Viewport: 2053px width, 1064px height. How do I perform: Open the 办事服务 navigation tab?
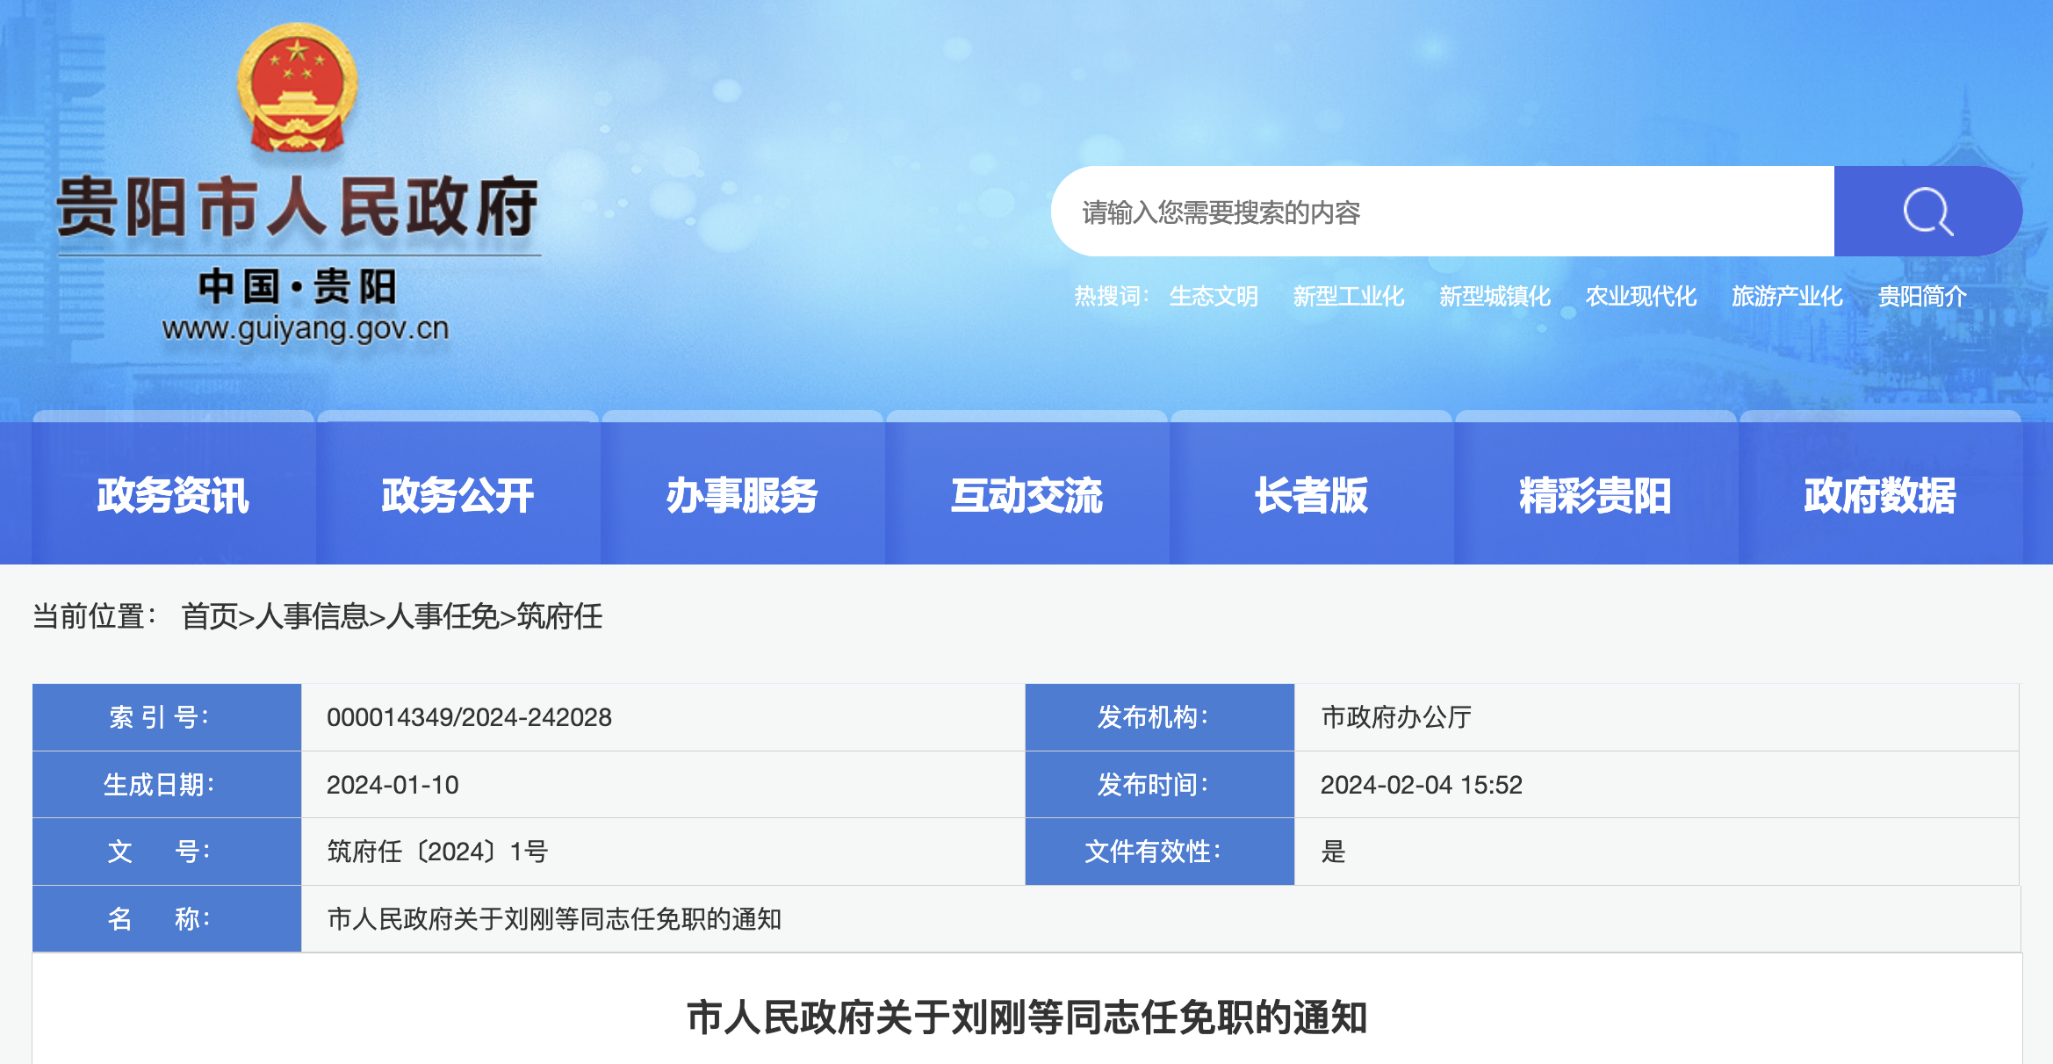coord(742,495)
